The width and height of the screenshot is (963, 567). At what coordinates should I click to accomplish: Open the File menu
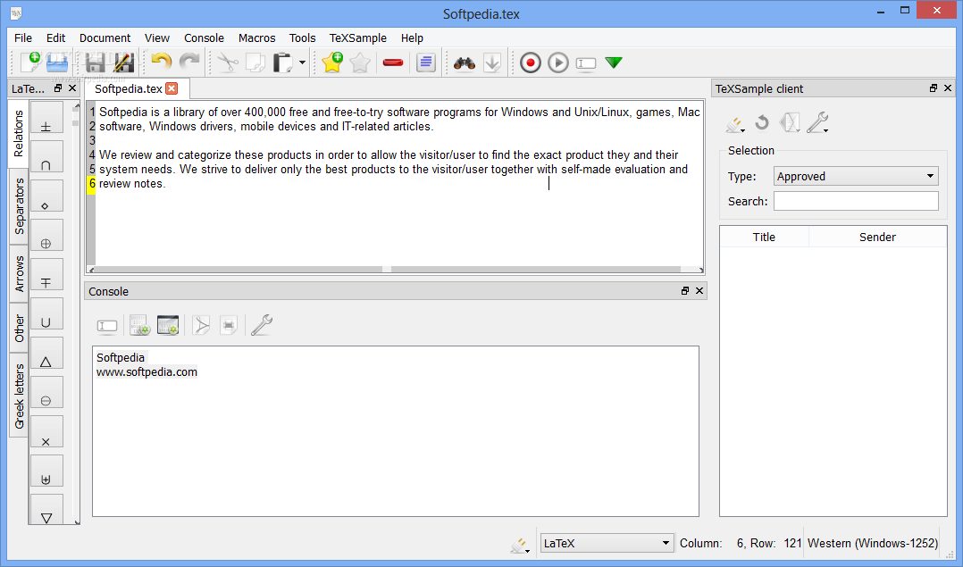coord(22,38)
